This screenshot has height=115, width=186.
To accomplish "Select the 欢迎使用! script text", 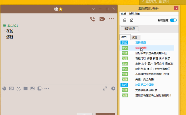I will (x=141, y=48).
